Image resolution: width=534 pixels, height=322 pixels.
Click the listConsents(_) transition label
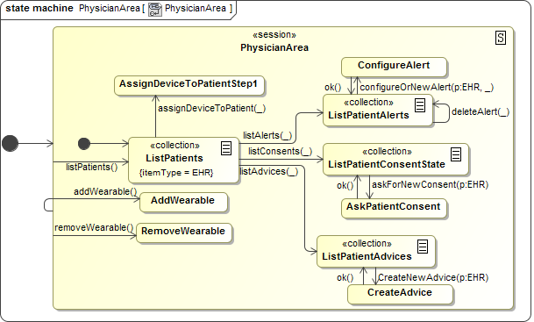[x=280, y=151]
